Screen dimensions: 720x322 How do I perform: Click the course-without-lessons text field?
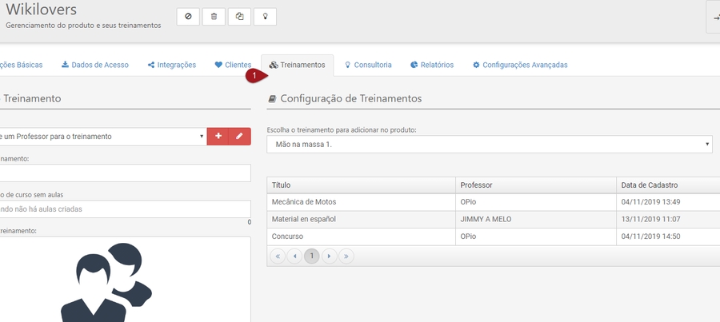pos(125,209)
